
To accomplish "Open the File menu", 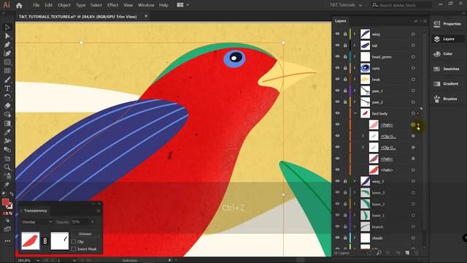I will click(x=36, y=5).
